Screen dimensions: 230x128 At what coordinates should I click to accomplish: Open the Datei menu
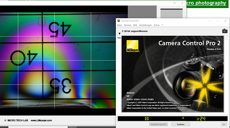point(119,25)
